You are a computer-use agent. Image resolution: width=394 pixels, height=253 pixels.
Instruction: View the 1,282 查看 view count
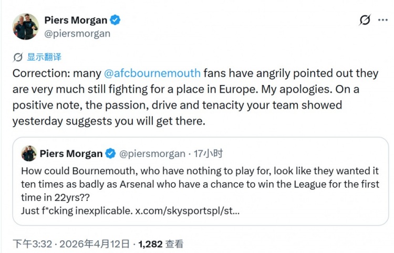click(x=161, y=244)
